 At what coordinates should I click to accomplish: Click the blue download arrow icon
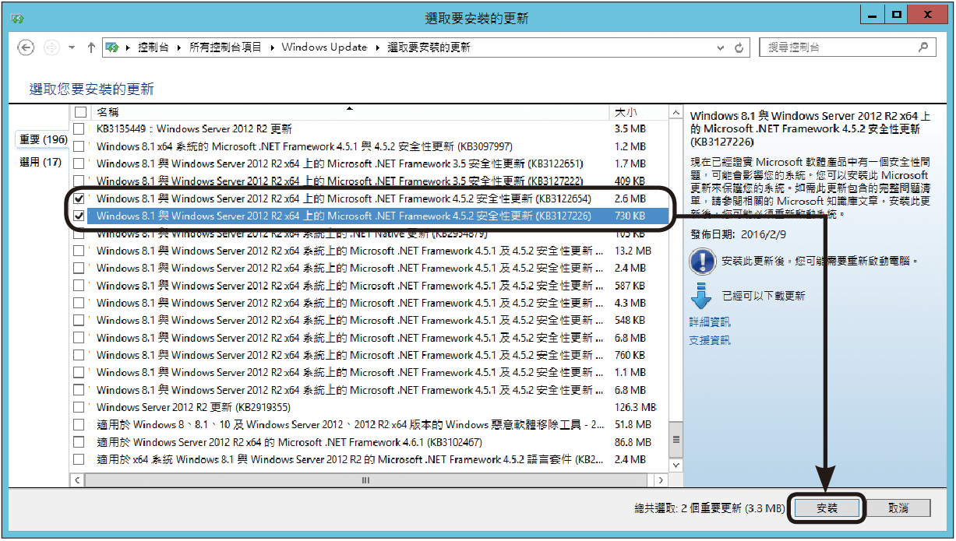click(x=703, y=296)
